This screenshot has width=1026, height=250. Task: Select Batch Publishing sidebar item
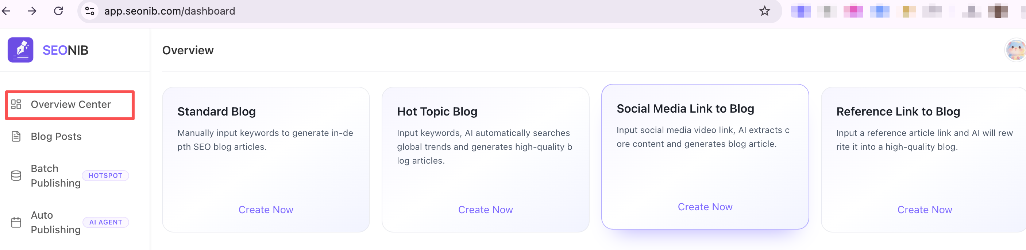[56, 176]
